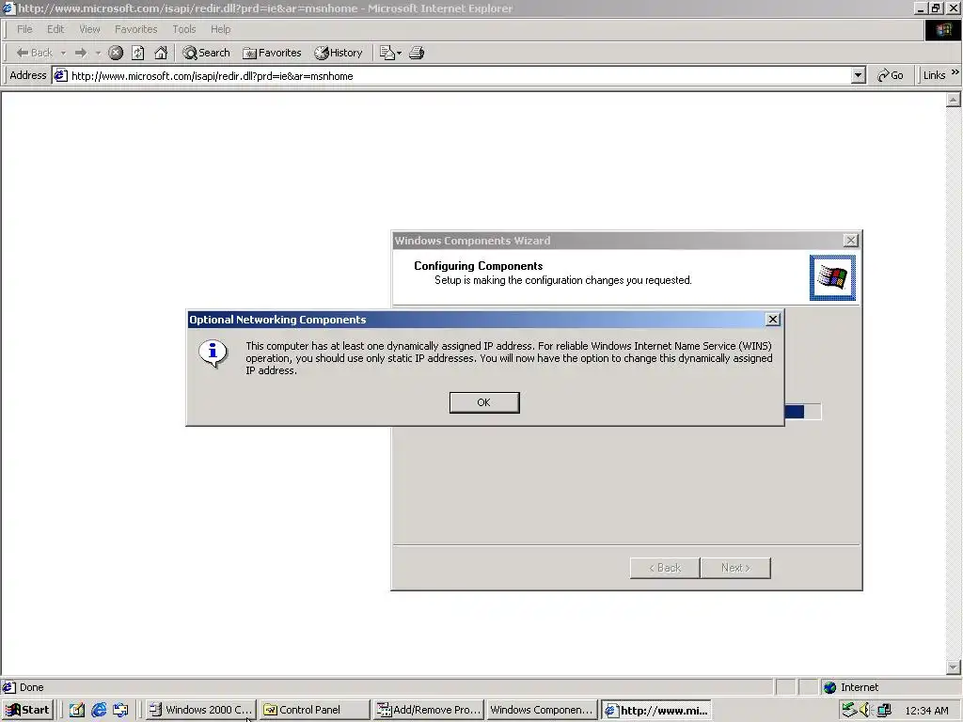Switch to Windows 2000 C... taskbar button

point(201,710)
